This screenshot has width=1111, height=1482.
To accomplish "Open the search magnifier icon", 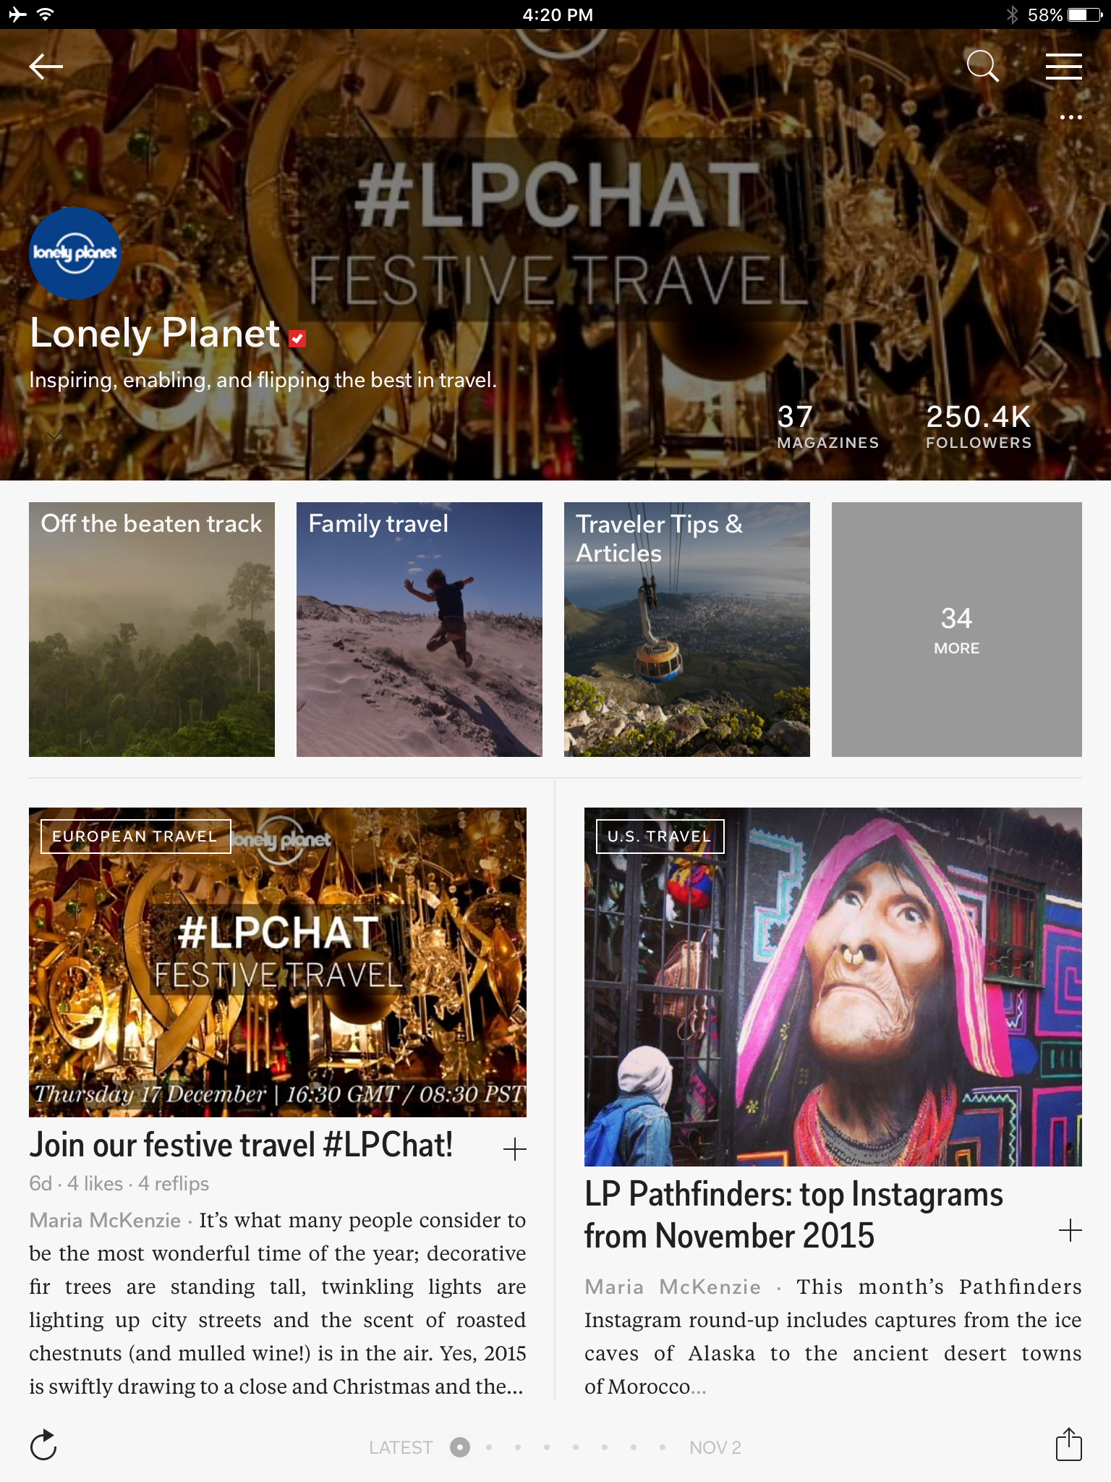I will point(983,67).
